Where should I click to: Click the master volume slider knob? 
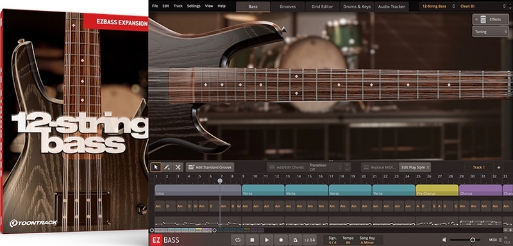(473, 240)
